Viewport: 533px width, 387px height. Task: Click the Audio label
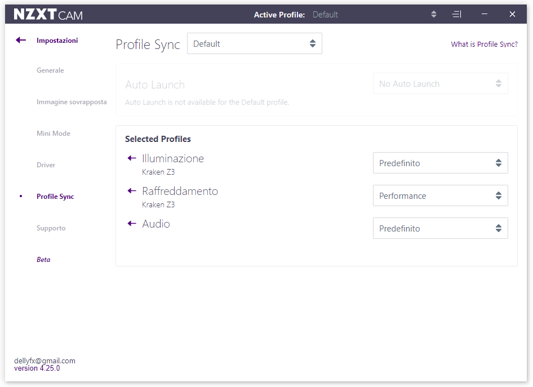[x=156, y=224]
